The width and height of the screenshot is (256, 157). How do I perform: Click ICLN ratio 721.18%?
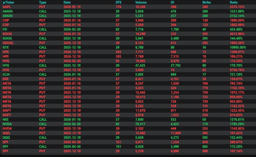click(236, 74)
